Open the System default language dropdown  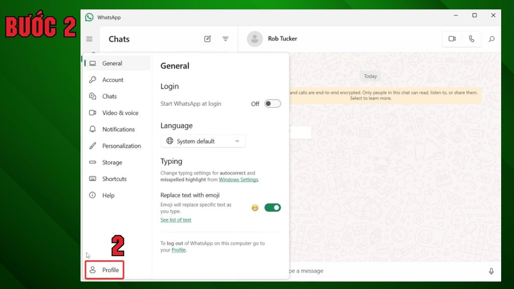click(x=203, y=141)
